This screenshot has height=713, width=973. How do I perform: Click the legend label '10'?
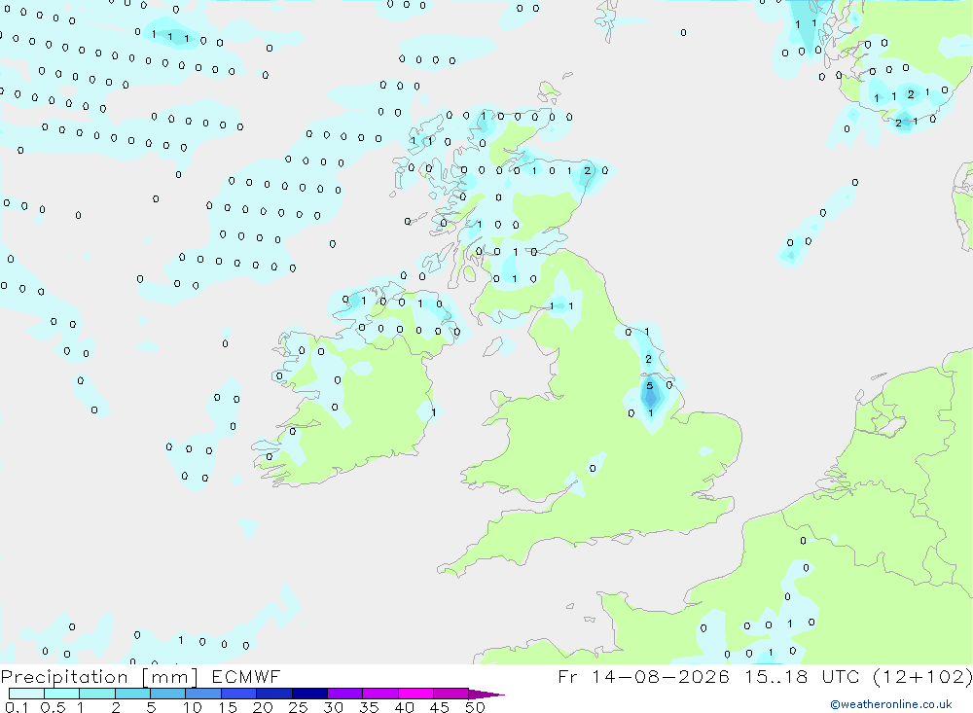point(193,707)
